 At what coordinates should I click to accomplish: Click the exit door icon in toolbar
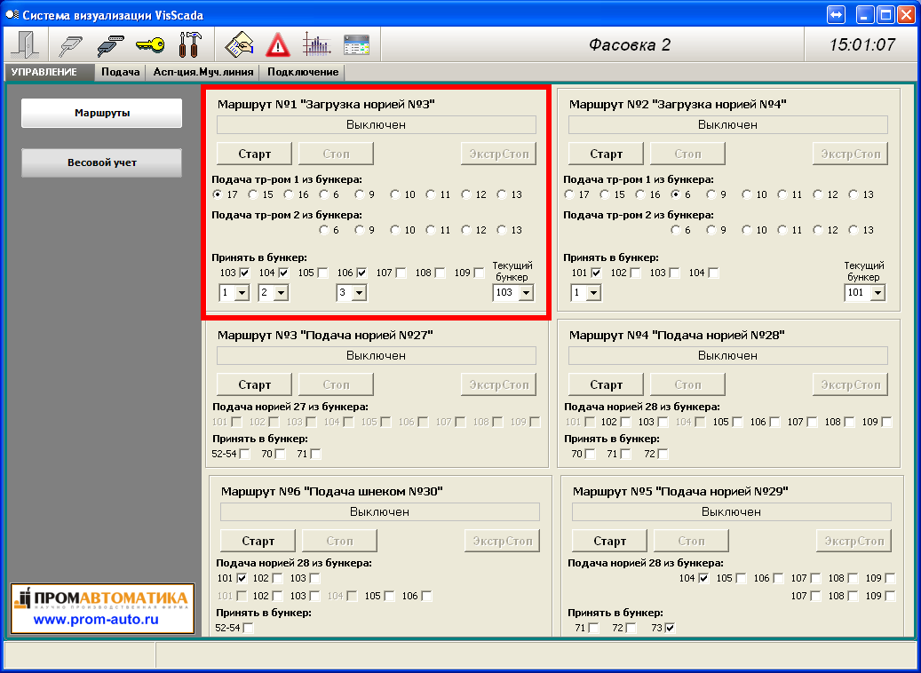24,44
